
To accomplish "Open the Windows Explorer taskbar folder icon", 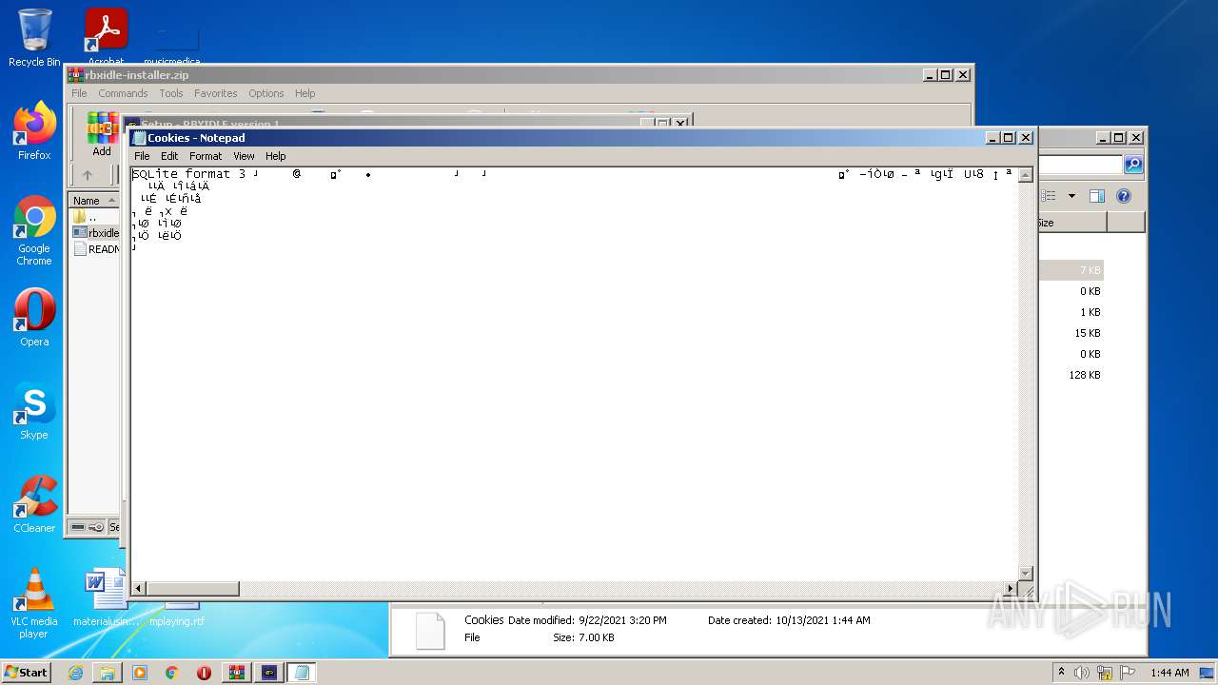I will tap(108, 673).
